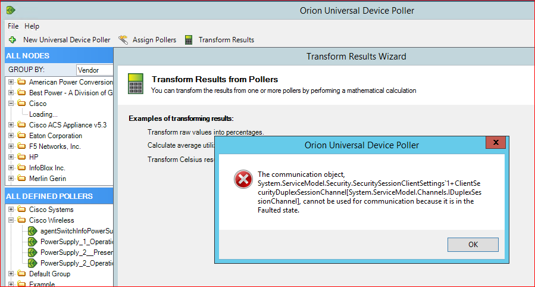
Task: Click the 'Examples of transforming results' heading
Action: point(181,118)
